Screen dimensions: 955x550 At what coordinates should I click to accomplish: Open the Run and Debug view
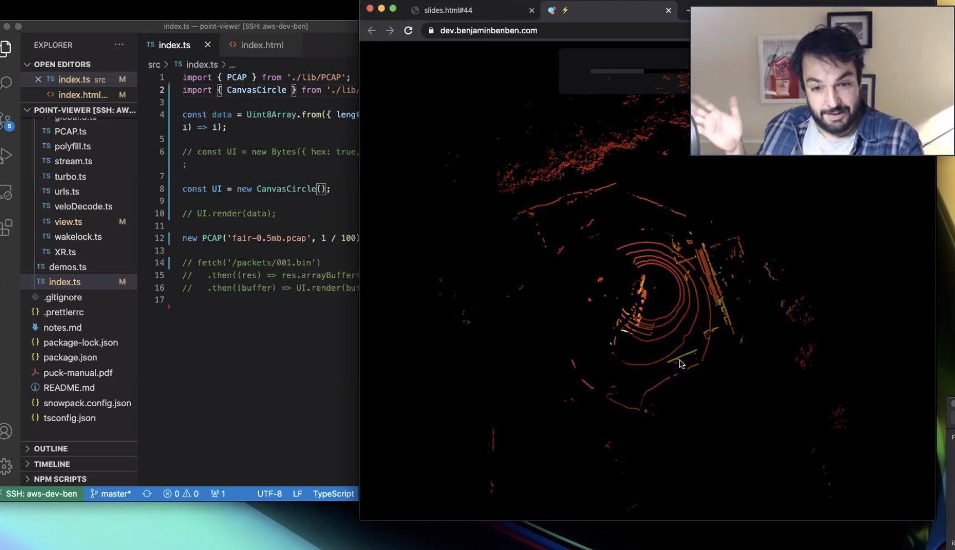pos(6,156)
